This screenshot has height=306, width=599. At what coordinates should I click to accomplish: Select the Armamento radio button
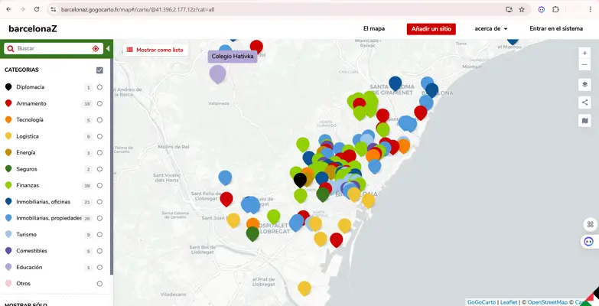coord(99,103)
